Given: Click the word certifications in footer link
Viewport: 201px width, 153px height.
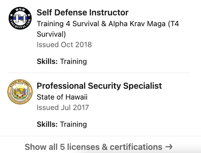Looking at the screenshot, I should click(136, 147).
